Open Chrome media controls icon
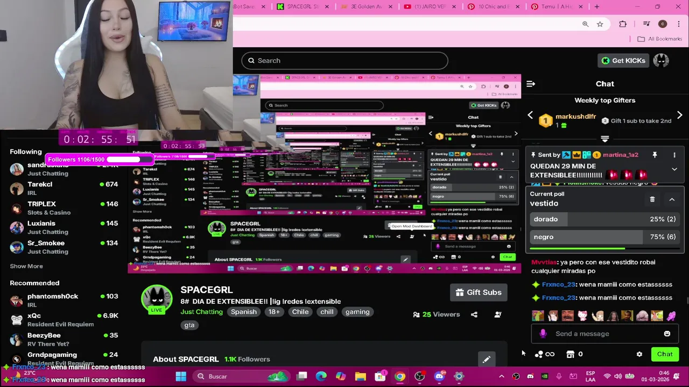 tap(646, 24)
